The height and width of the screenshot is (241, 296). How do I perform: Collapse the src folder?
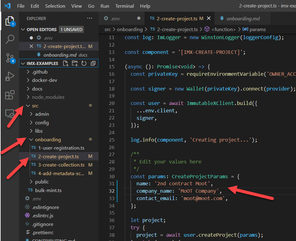tap(28, 106)
